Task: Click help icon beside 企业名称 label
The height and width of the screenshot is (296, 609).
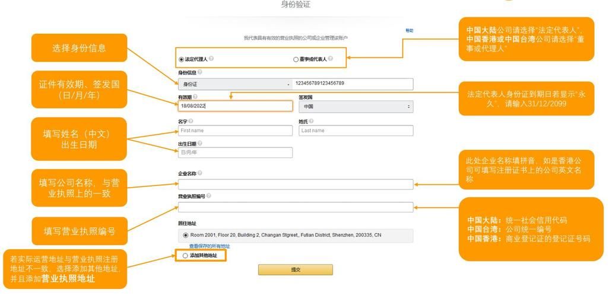Action: [x=199, y=173]
